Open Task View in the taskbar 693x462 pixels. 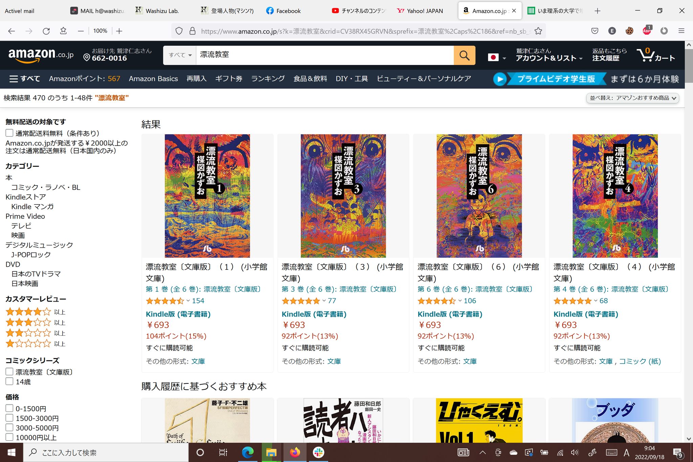(223, 453)
